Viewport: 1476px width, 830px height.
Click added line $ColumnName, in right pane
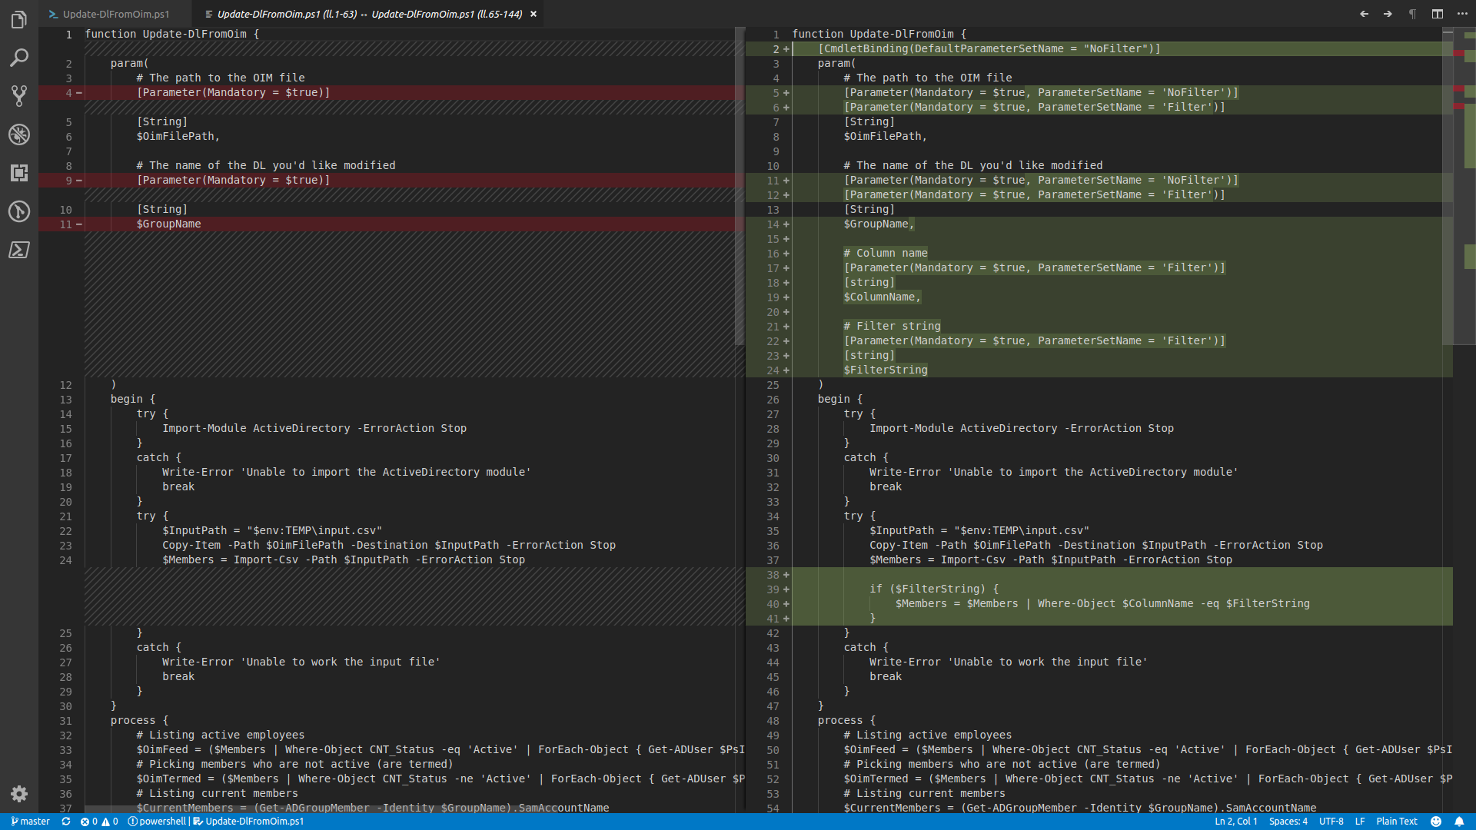pos(882,297)
